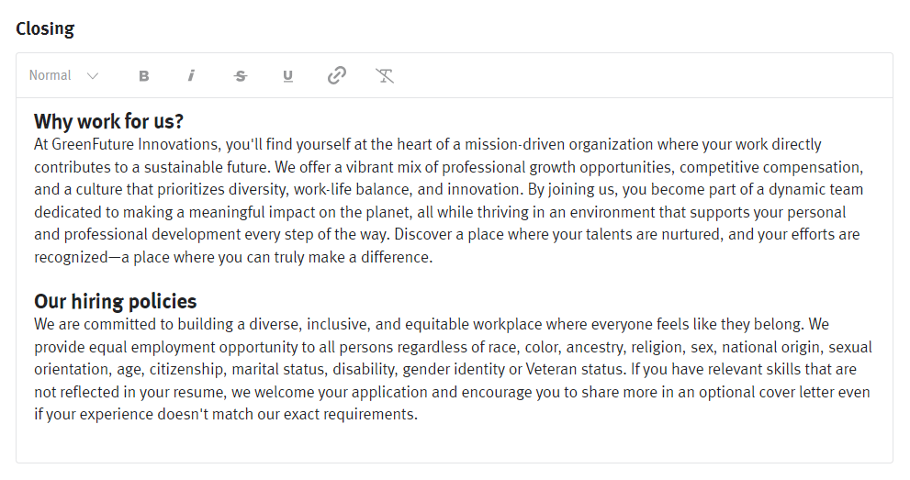Set cursor after "truly make a difference."

point(433,258)
